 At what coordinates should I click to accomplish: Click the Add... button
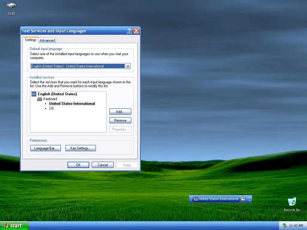120,112
